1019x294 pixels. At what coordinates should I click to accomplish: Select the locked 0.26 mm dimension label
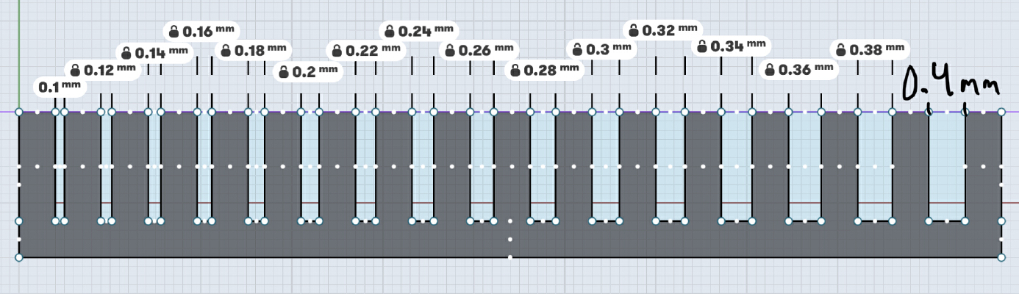pos(479,50)
